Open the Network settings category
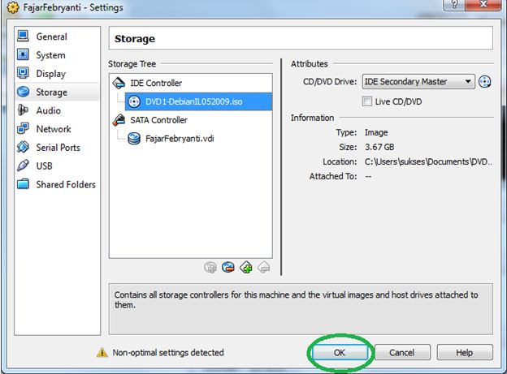Viewport: 507px width, 374px height. pos(57,129)
